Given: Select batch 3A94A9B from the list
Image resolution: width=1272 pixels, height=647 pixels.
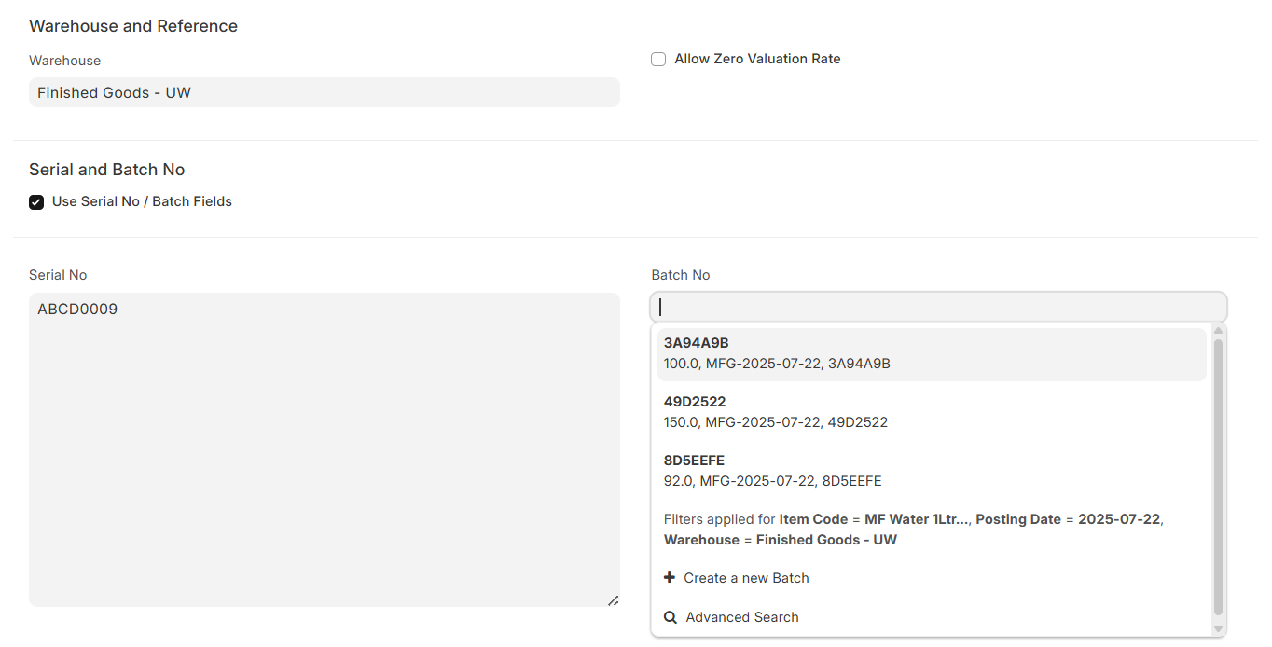Looking at the screenshot, I should point(931,353).
